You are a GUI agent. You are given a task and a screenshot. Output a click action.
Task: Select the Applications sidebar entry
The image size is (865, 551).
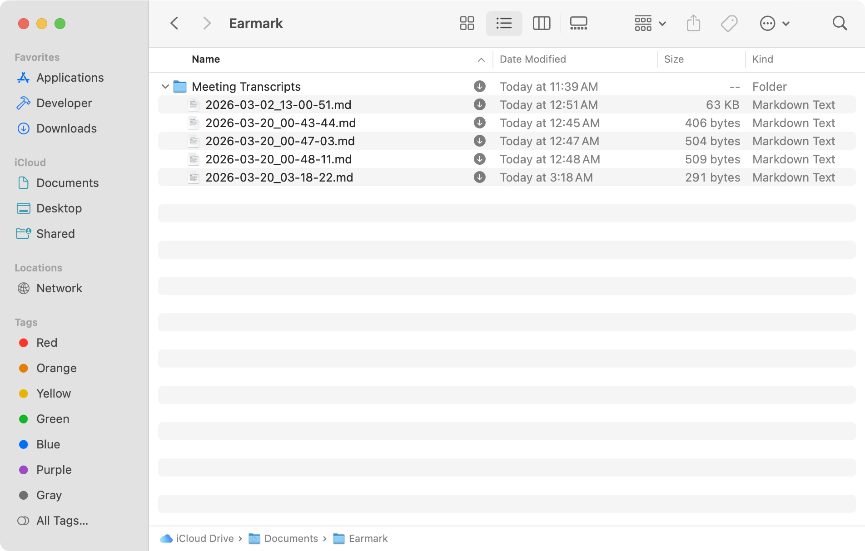(70, 78)
